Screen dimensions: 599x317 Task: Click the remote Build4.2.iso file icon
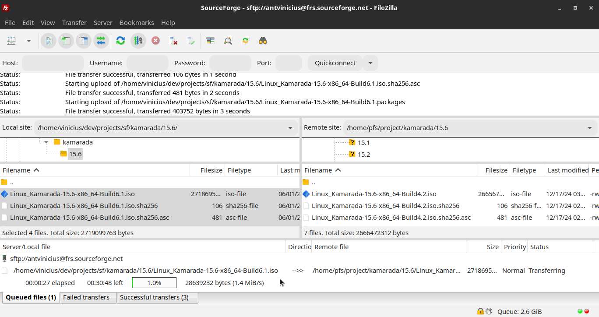(306, 194)
